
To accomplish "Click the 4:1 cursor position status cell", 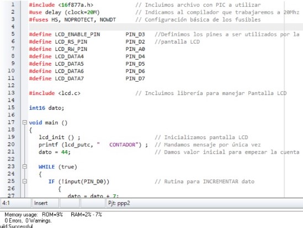I will (x=15, y=203).
